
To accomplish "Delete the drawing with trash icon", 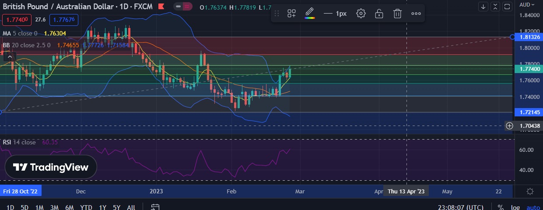I will point(397,14).
